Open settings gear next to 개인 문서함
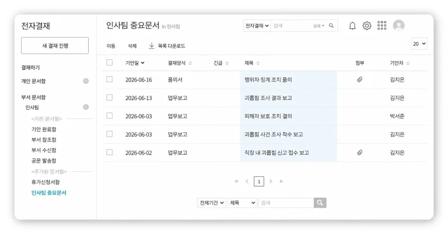The height and width of the screenshot is (234, 448). (x=85, y=81)
